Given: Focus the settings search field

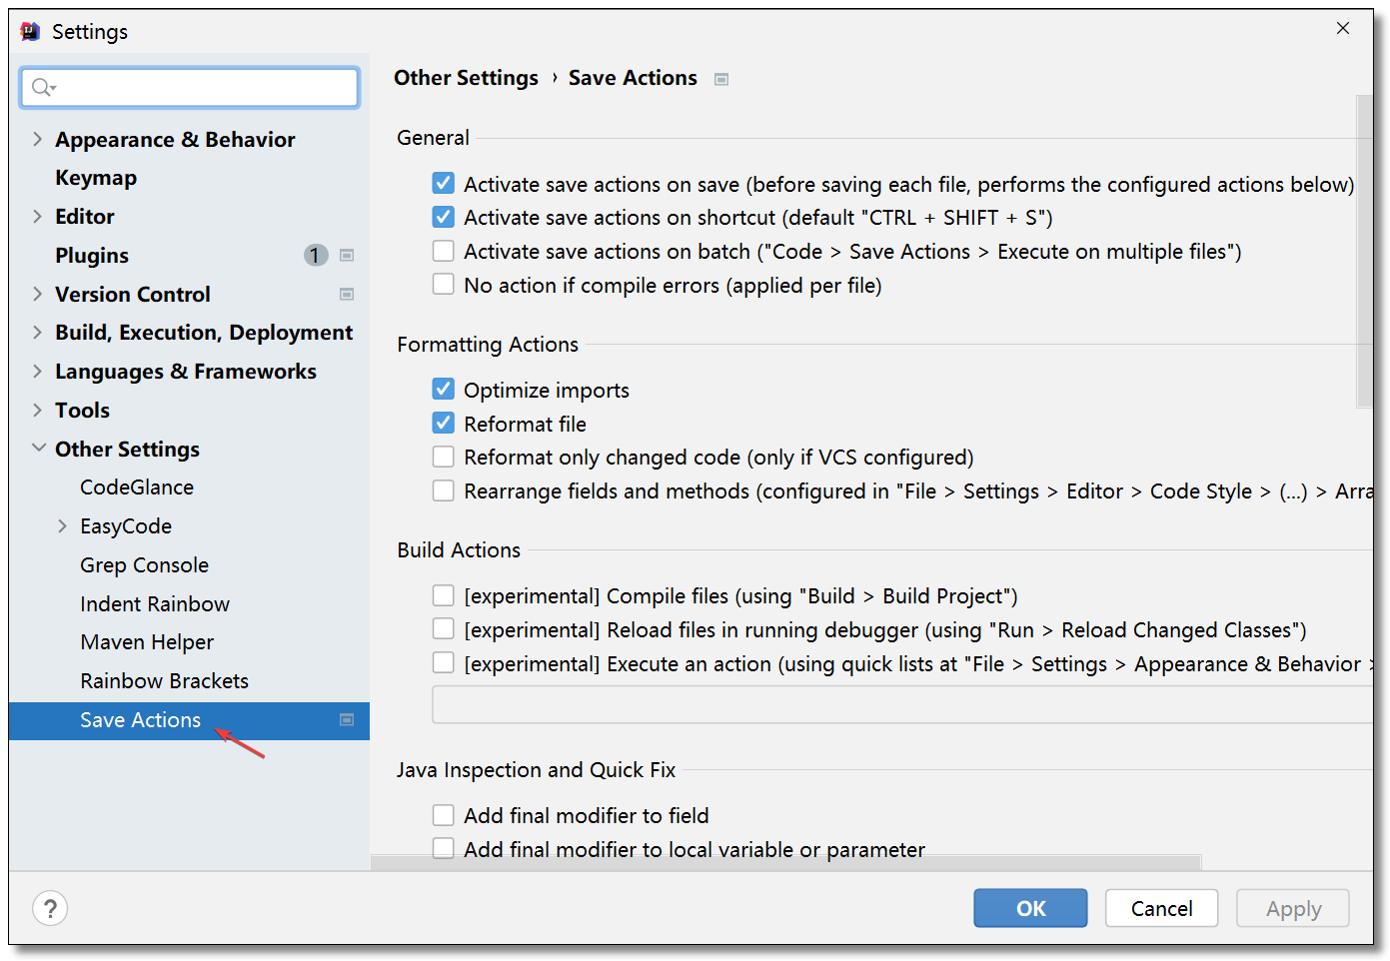Looking at the screenshot, I should pos(190,88).
